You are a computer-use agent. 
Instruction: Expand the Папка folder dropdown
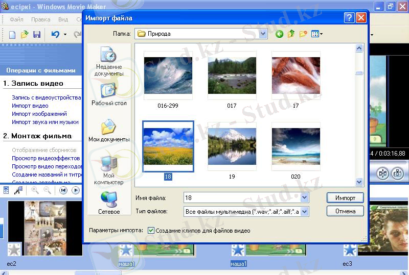[x=263, y=34]
